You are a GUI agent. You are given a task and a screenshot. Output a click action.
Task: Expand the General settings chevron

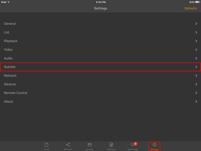pos(196,24)
